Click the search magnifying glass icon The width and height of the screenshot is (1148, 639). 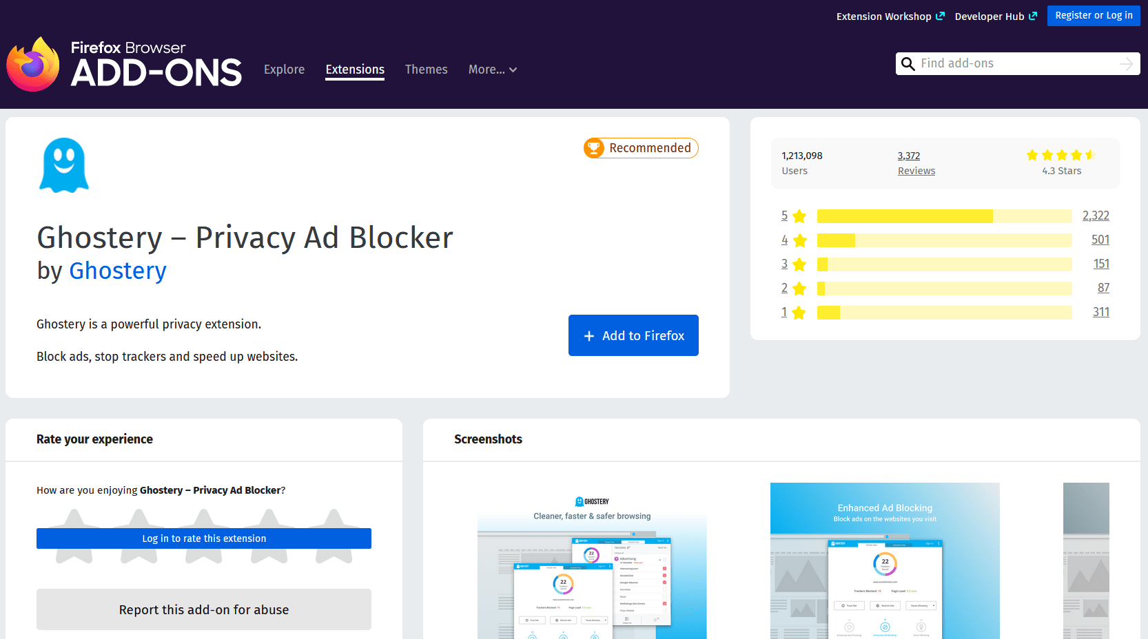[908, 63]
